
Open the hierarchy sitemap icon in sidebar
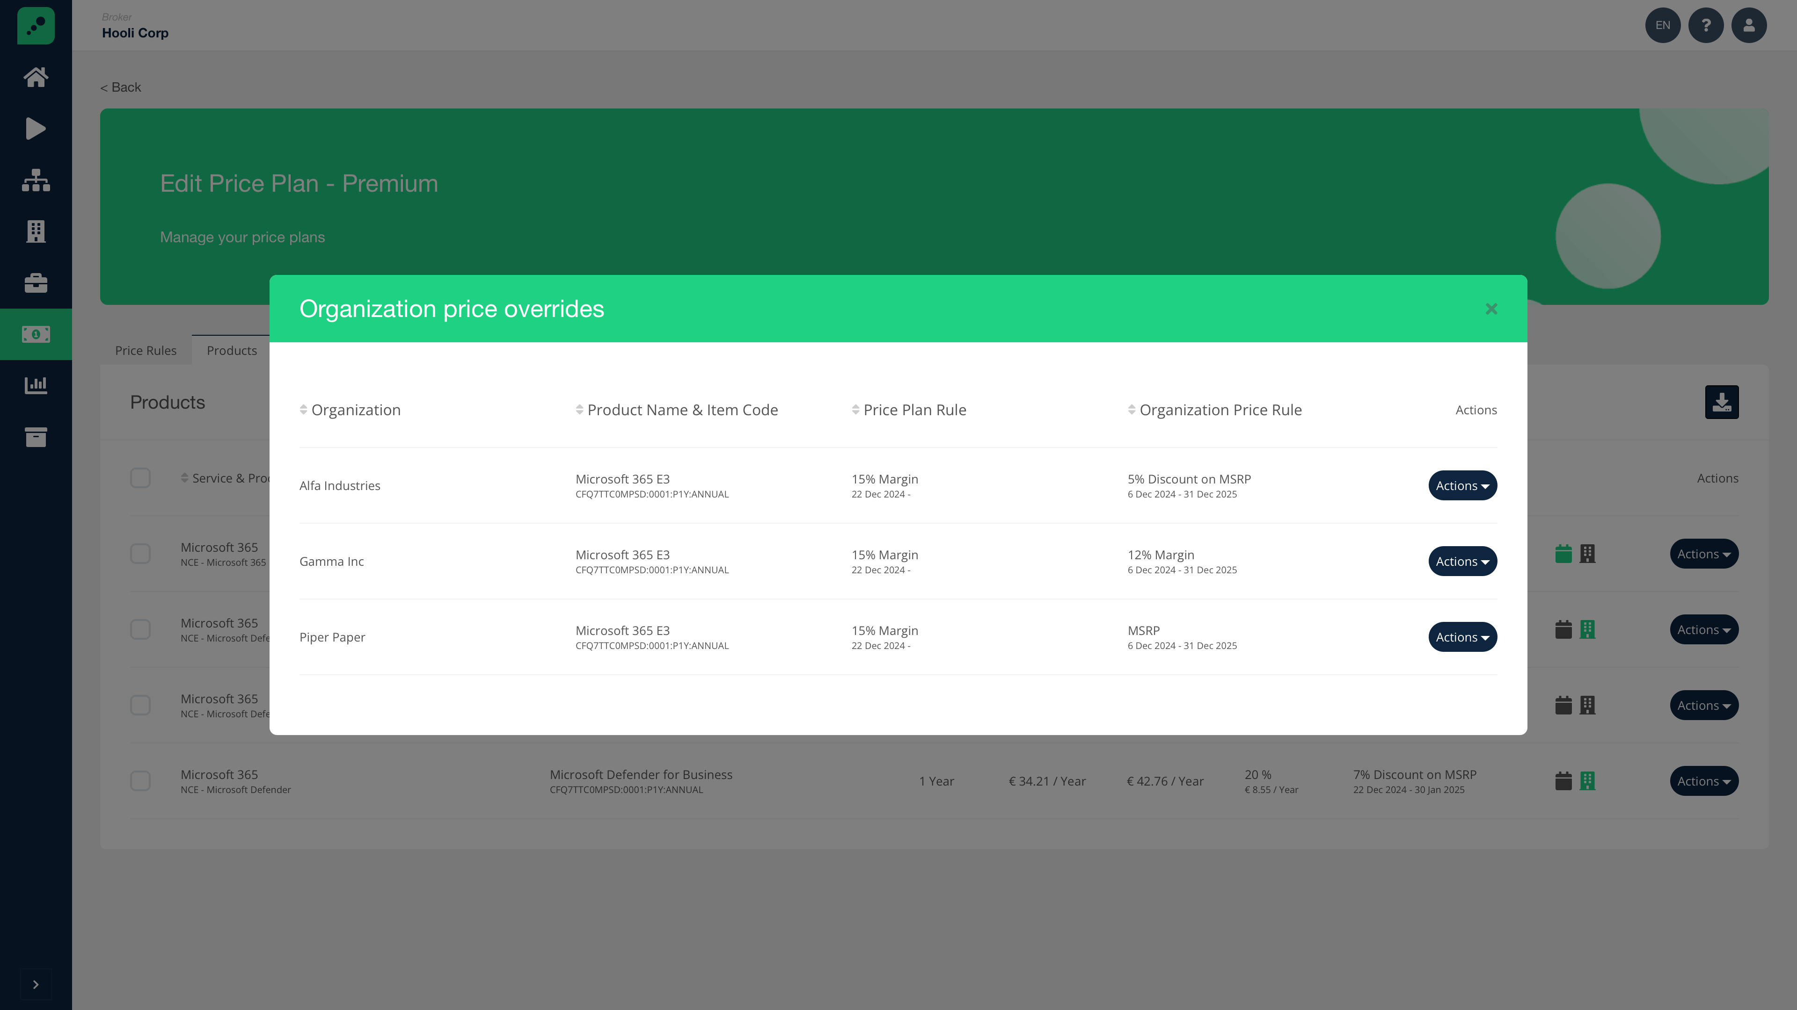pos(36,180)
